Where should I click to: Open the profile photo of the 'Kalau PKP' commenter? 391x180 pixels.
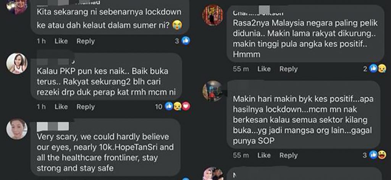coord(17,63)
